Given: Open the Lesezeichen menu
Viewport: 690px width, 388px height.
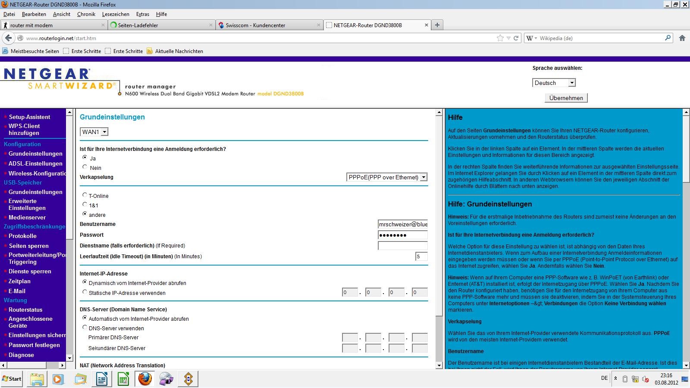Looking at the screenshot, I should point(116,14).
